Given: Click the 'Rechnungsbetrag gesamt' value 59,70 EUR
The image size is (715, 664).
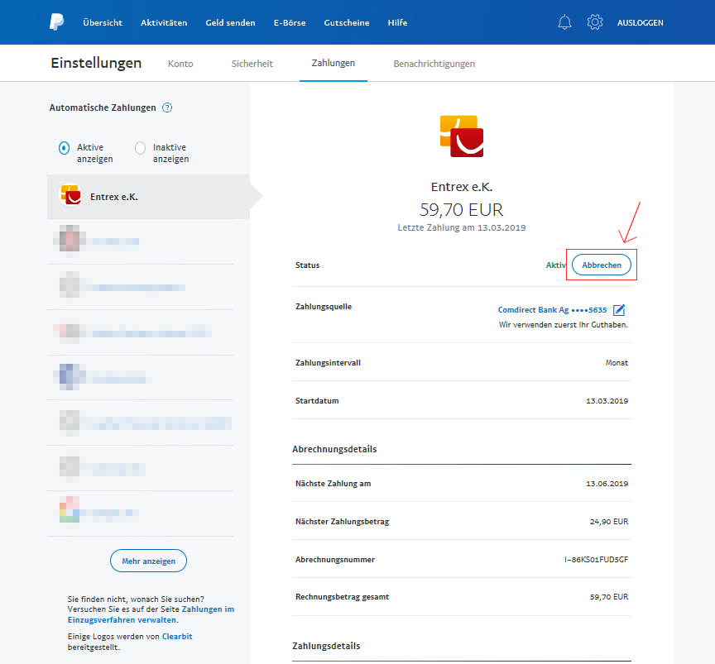Looking at the screenshot, I should (x=609, y=596).
